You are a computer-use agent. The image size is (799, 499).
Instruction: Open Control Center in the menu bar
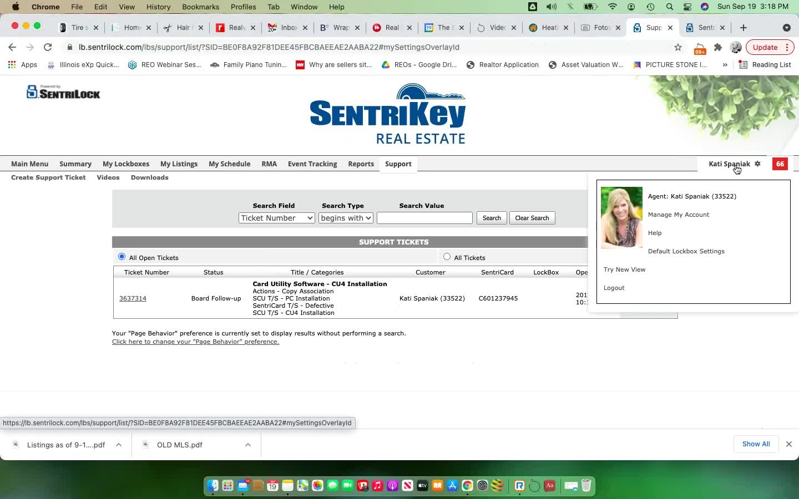click(x=687, y=7)
